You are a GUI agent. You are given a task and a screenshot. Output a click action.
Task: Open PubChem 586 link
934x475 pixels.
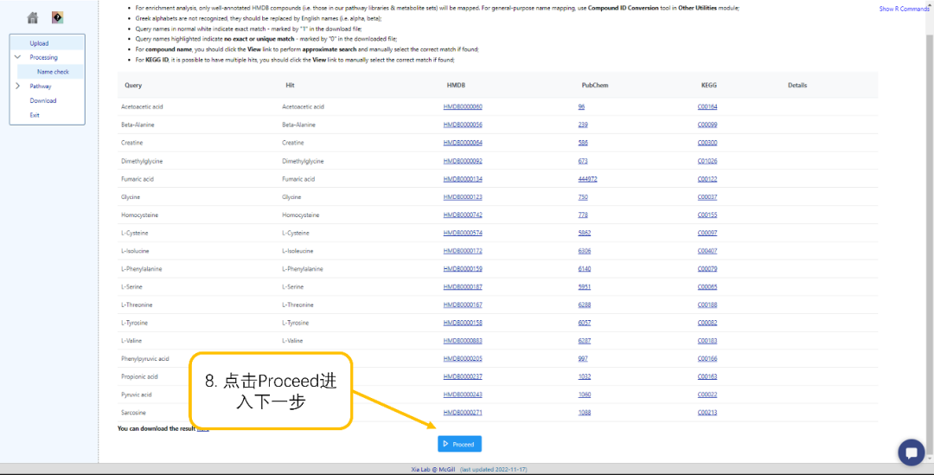583,143
